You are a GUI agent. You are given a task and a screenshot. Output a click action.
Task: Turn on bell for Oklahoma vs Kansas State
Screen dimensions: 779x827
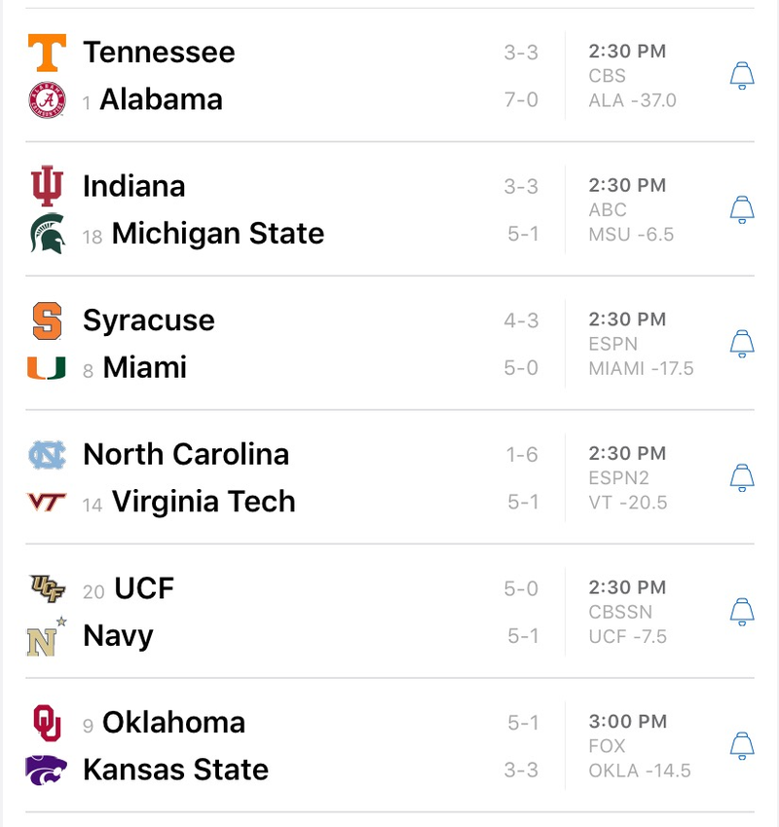click(x=742, y=745)
